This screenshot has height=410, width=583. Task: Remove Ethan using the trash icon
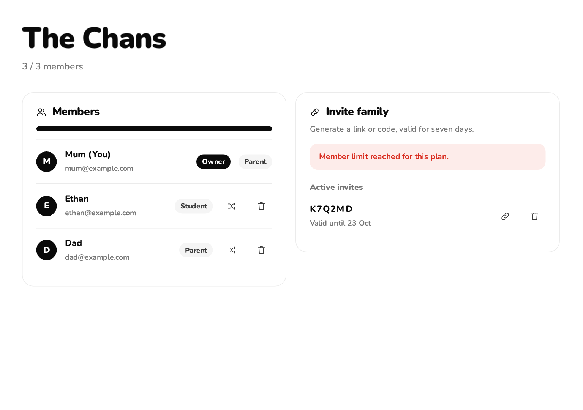[x=261, y=206]
